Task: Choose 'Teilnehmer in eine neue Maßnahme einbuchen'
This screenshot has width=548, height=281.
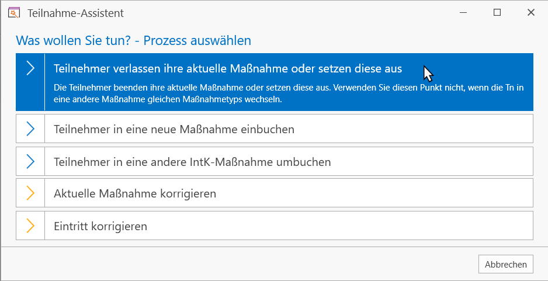Action: coord(275,129)
